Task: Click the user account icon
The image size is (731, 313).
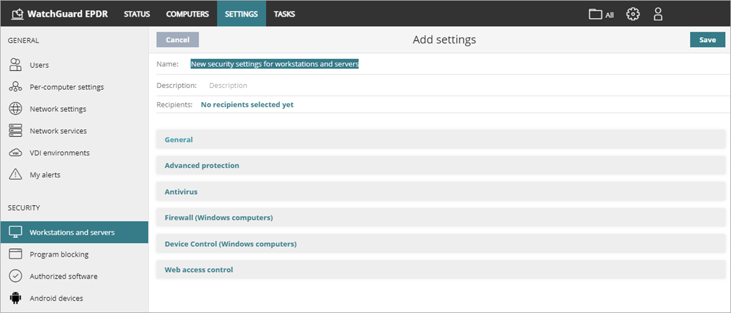Action: [658, 14]
